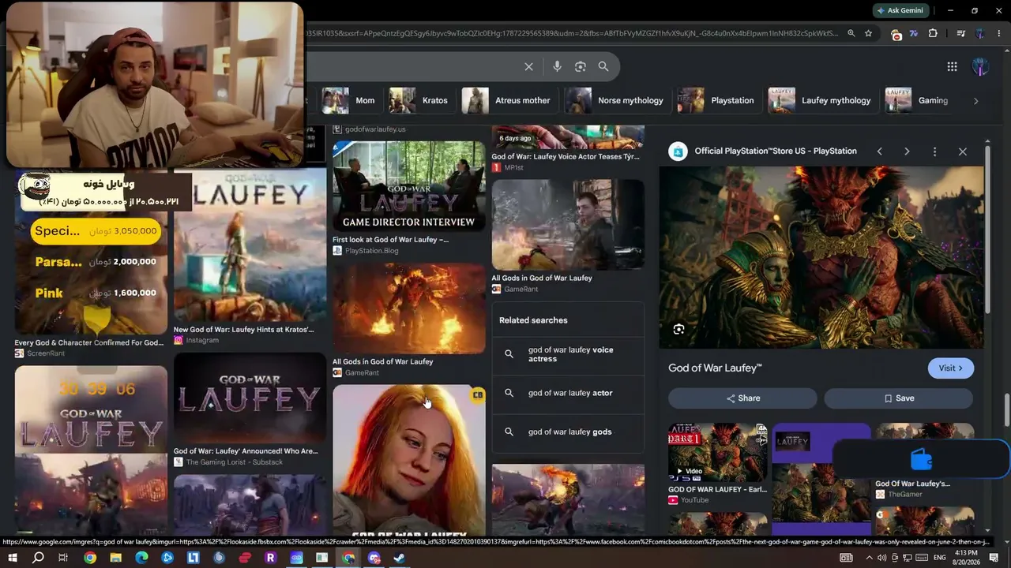The image size is (1011, 568).
Task: Submit search with the magnifier icon in the search box
Action: pos(603,67)
